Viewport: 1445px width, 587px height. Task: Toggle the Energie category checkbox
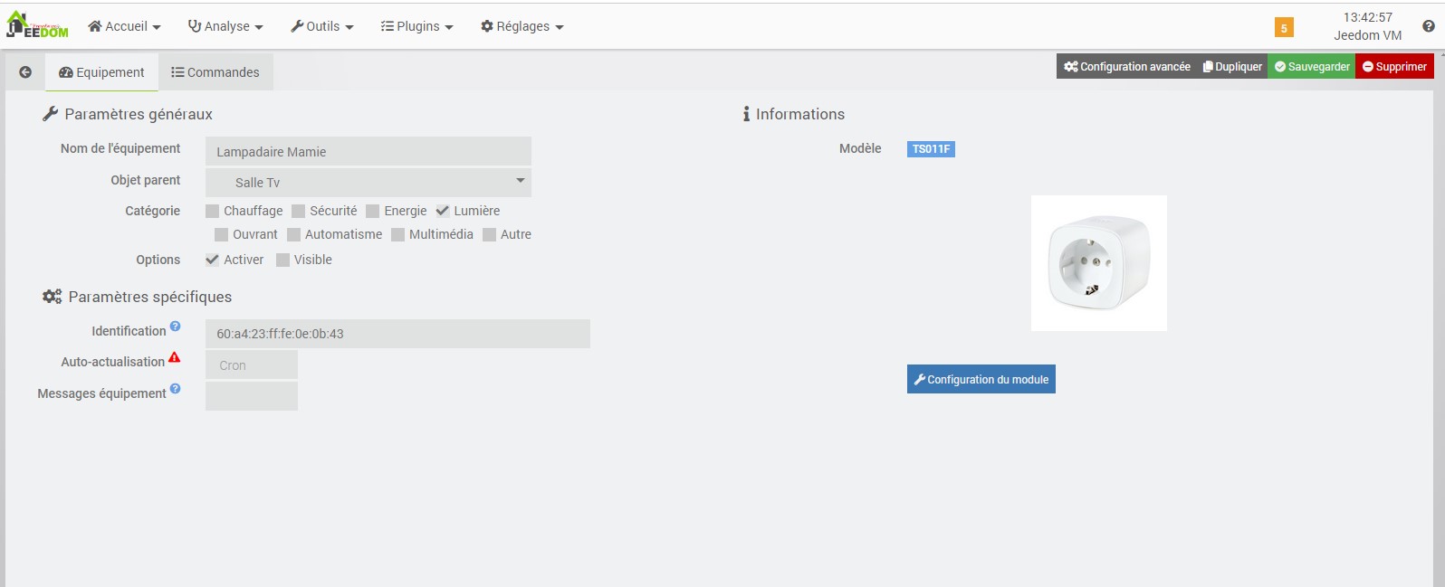tap(372, 211)
